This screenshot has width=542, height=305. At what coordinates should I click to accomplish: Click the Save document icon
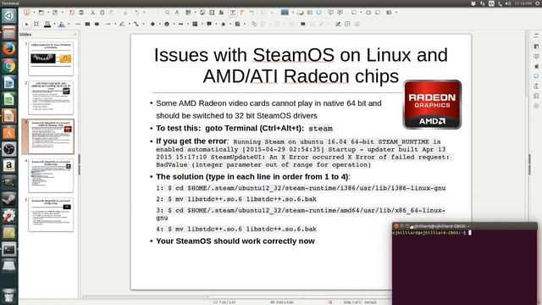55,13
